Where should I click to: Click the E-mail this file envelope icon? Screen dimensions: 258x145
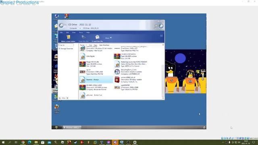click(97, 37)
